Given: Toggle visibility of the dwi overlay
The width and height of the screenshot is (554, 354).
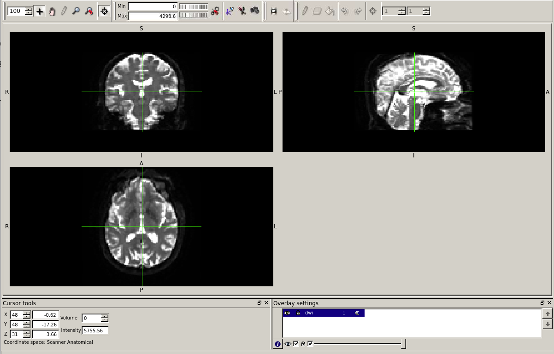Looking at the screenshot, I should click(287, 313).
